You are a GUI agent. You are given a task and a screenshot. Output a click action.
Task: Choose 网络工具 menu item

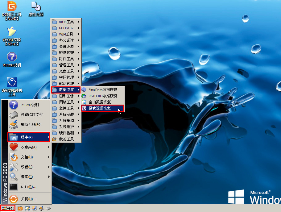pos(66,102)
